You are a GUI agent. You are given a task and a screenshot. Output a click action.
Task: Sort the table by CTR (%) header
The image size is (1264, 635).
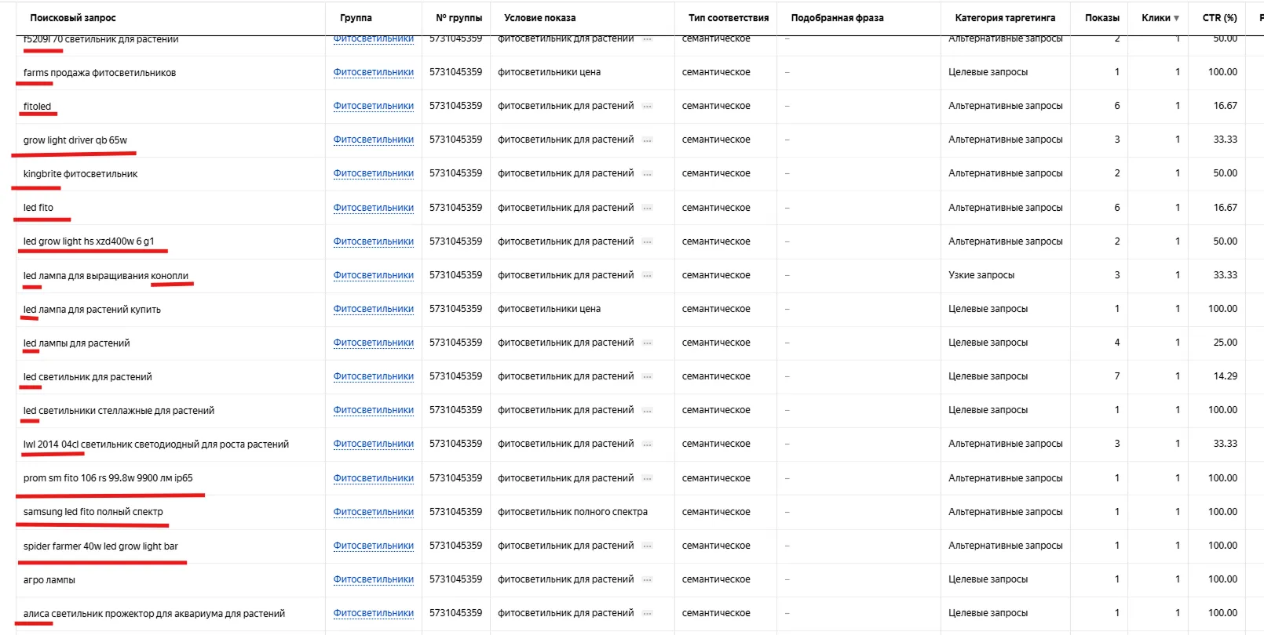point(1219,18)
